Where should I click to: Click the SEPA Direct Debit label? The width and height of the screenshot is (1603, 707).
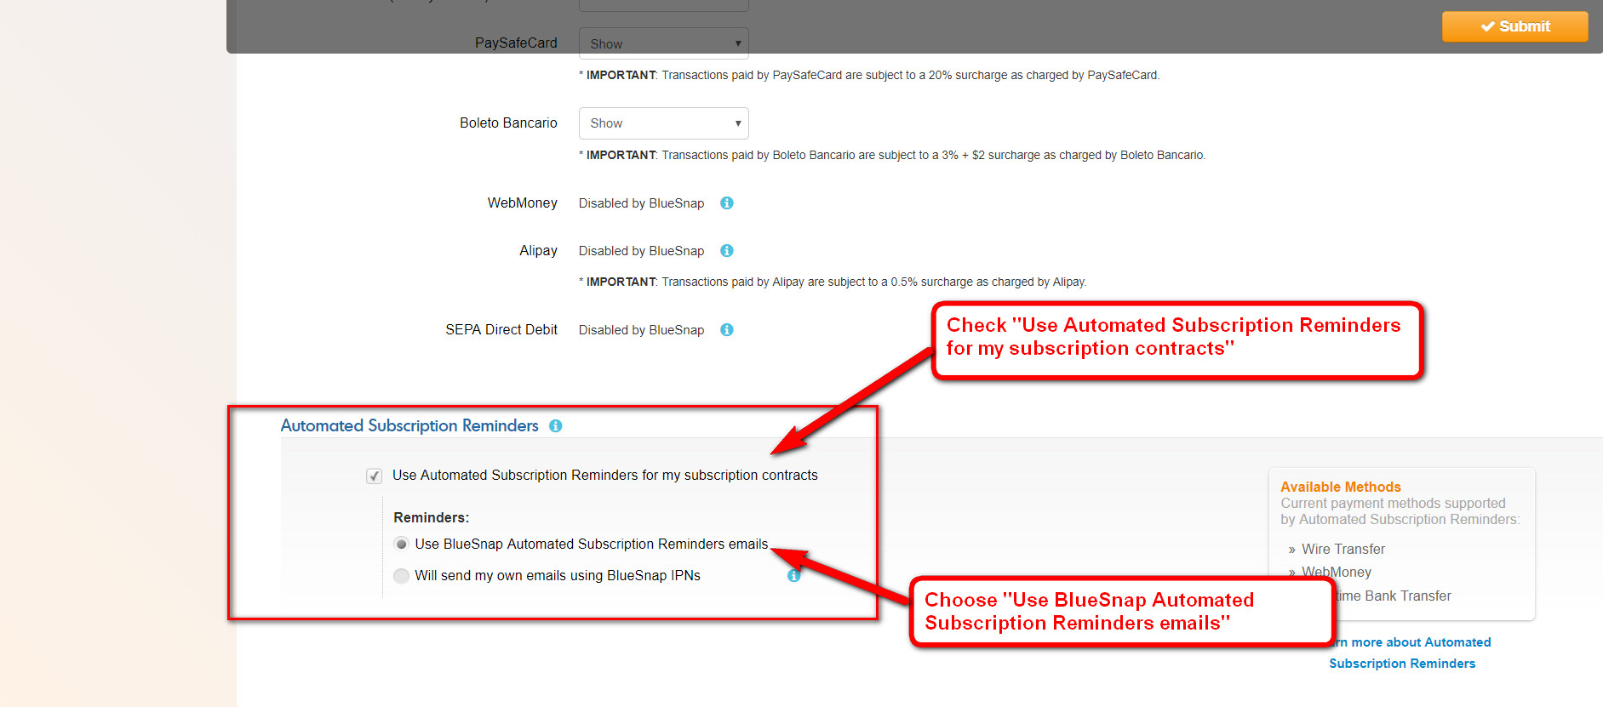(x=501, y=329)
